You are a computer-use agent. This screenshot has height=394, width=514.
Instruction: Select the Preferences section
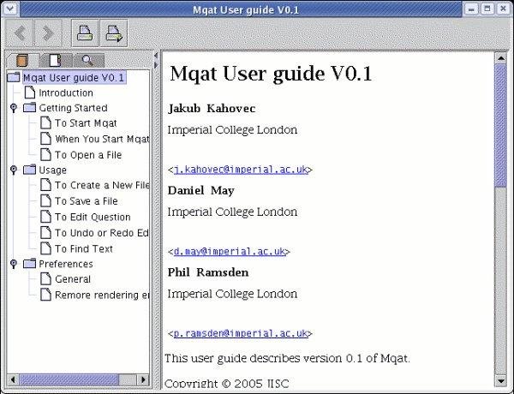pyautogui.click(x=66, y=264)
